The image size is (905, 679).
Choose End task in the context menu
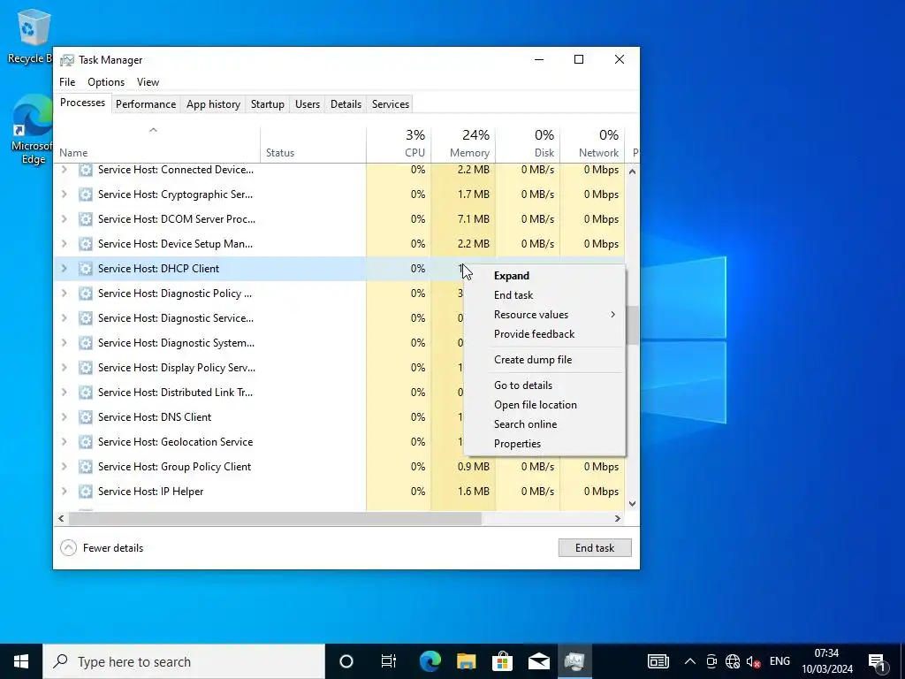tap(544, 295)
